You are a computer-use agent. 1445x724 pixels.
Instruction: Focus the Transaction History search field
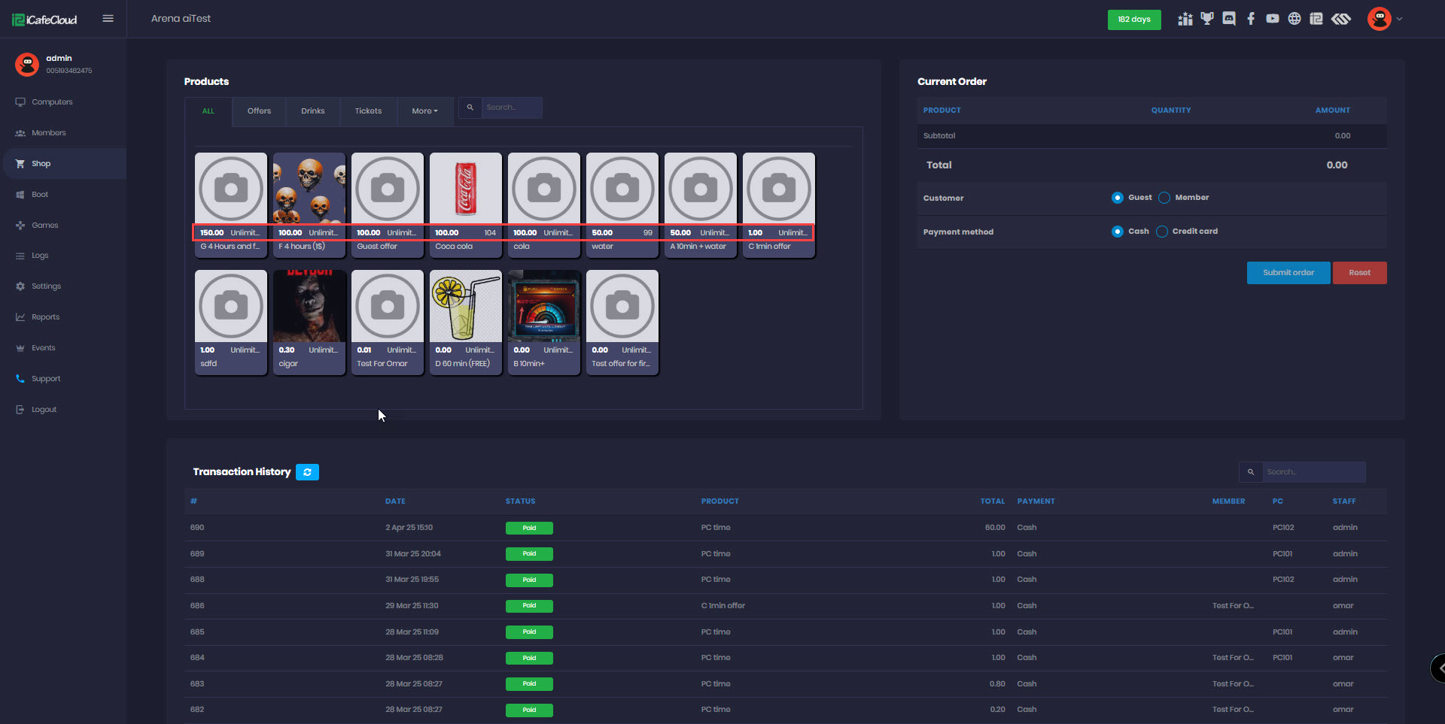[1313, 472]
